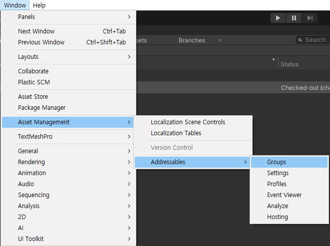330x246 pixels.
Task: Open the Asset Store window
Action: coord(68,97)
